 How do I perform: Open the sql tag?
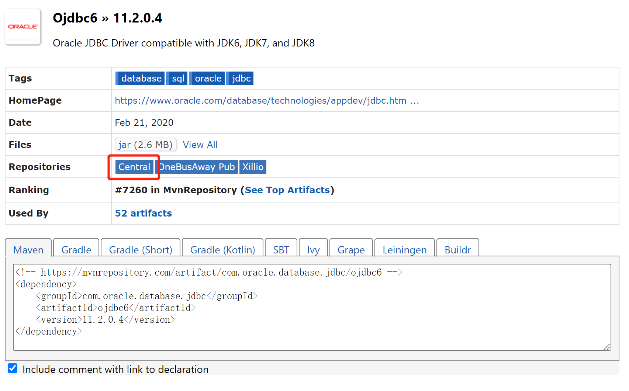tap(177, 79)
